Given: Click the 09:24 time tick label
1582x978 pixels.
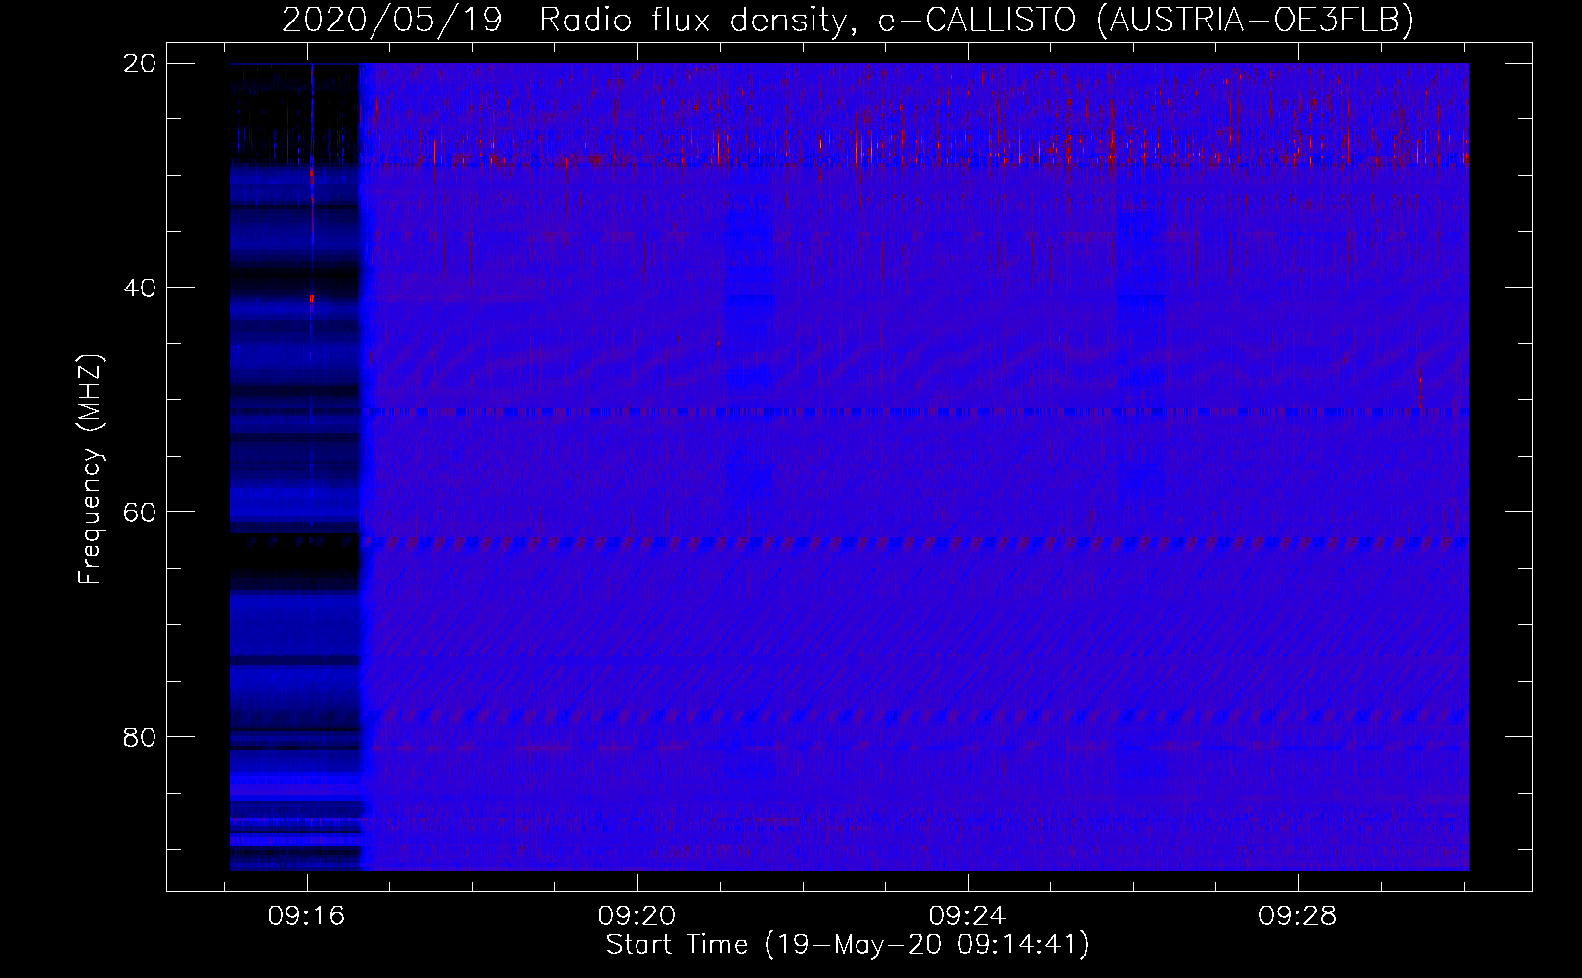Looking at the screenshot, I should 968,916.
